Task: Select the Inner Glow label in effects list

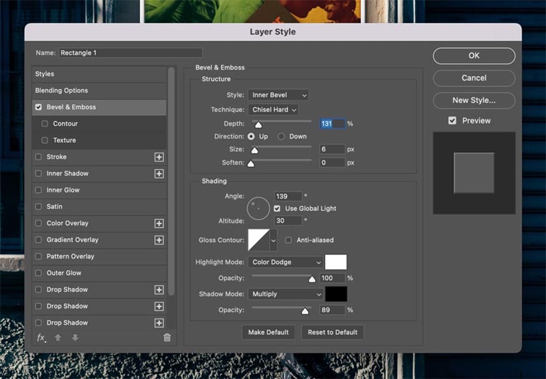Action: 63,190
